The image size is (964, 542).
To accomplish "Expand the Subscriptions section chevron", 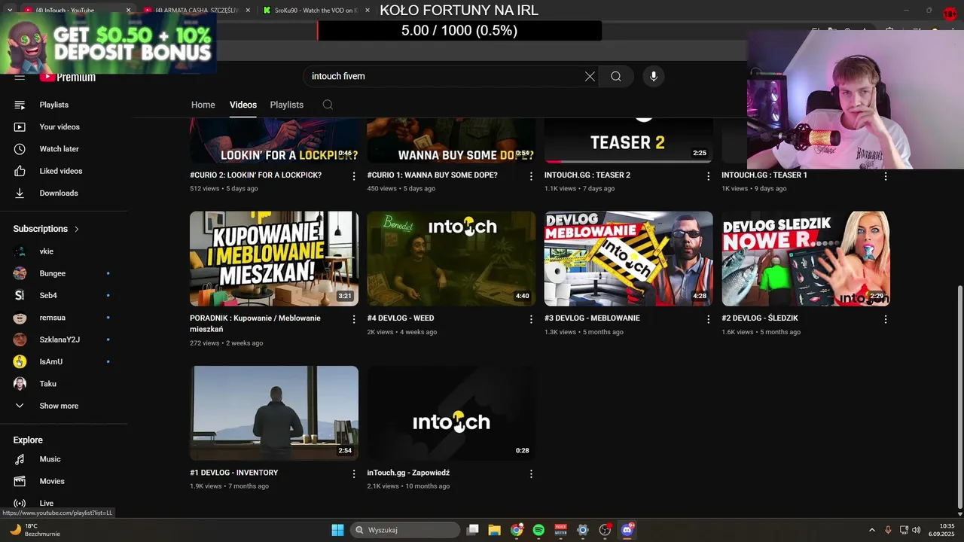I will pyautogui.click(x=76, y=229).
